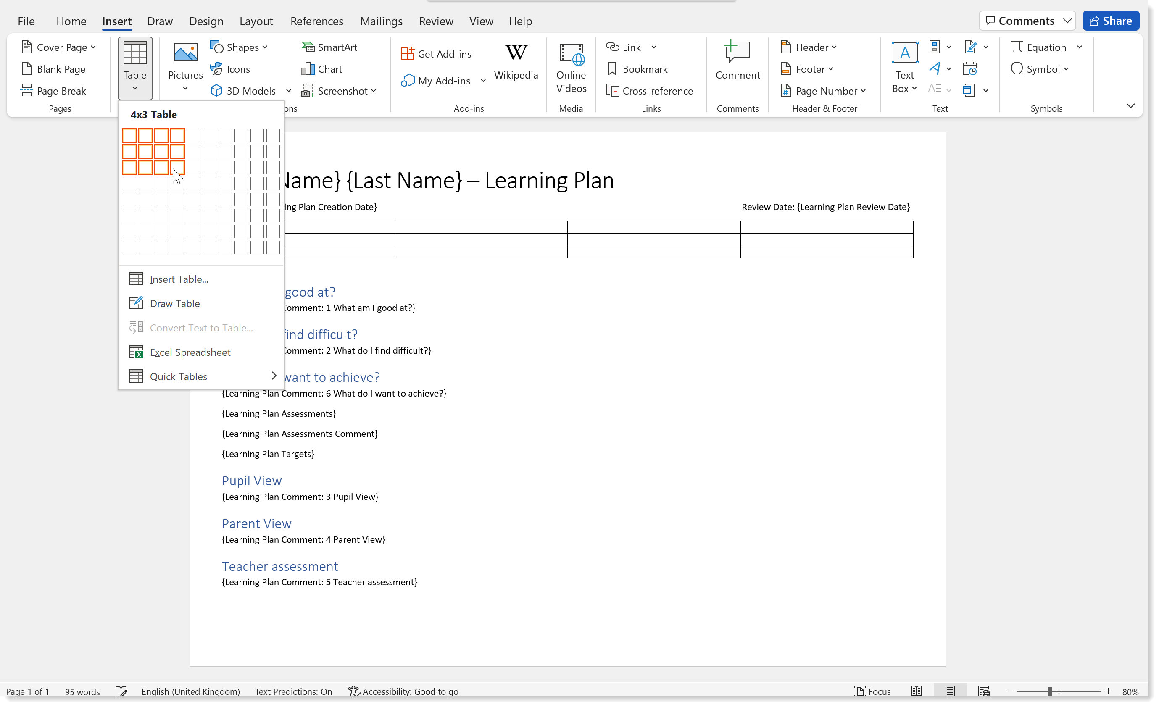Pick the last cell in the first row of the table size grid
The height and width of the screenshot is (707, 1159).
click(273, 135)
